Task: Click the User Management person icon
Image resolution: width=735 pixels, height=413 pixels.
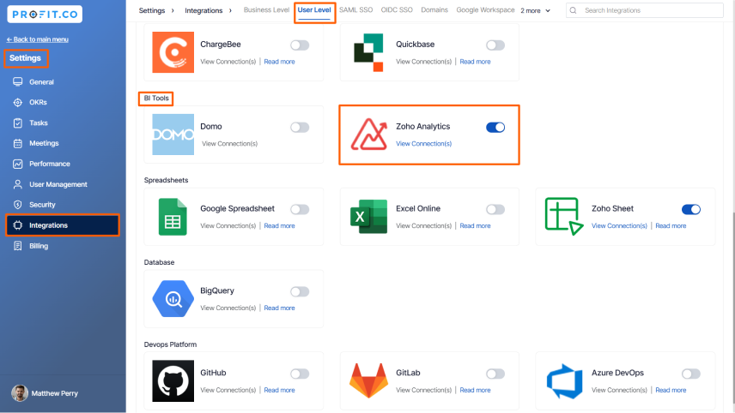Action: coord(18,184)
